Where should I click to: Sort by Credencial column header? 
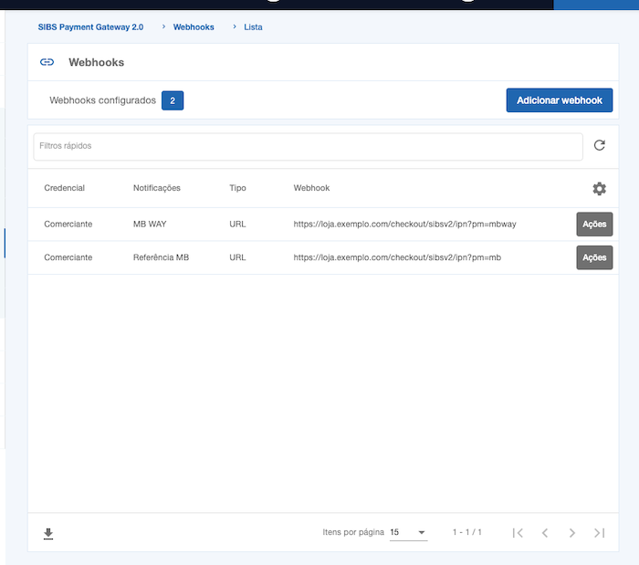65,188
